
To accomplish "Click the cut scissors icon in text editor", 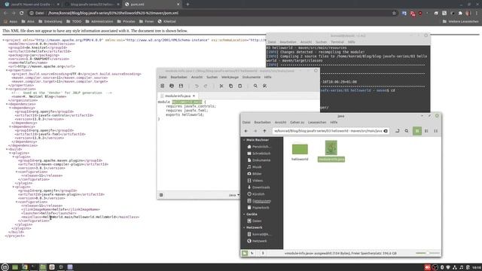I will point(221,86).
